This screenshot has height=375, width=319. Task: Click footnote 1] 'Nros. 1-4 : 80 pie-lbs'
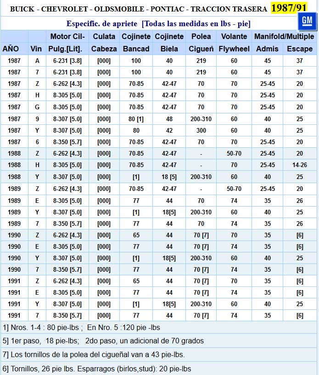click(x=45, y=327)
